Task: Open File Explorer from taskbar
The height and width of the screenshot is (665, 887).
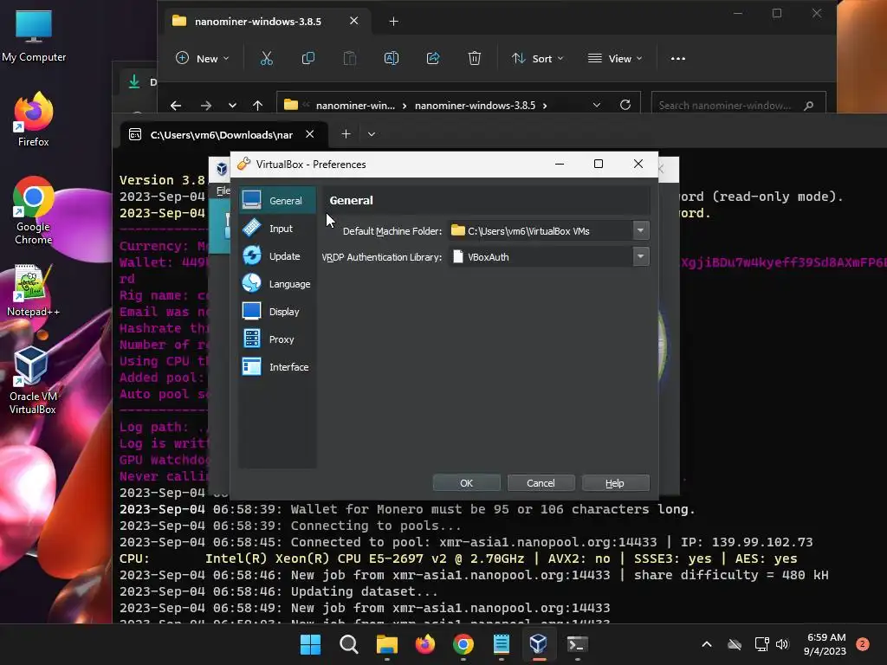Action: coord(387,644)
